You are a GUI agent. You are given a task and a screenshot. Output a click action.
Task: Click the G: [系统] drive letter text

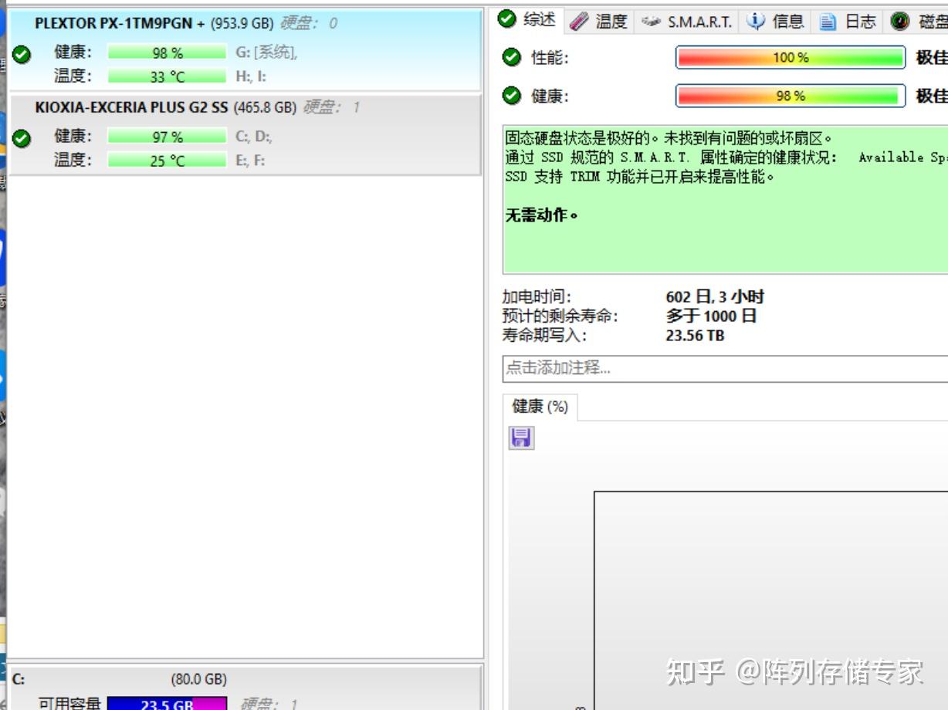click(x=266, y=52)
